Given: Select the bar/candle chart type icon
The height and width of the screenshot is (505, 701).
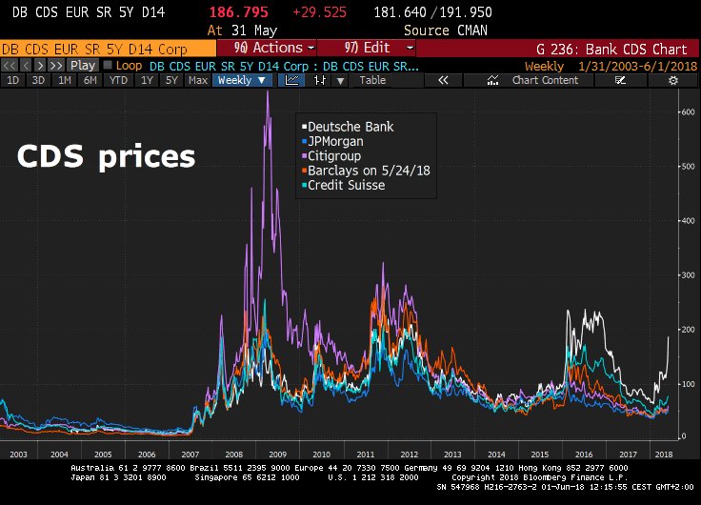Looking at the screenshot, I should pos(320,80).
